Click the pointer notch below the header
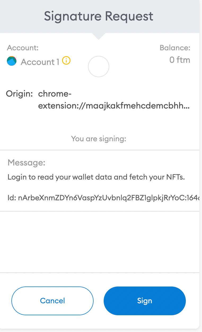Viewport: 202px width, 332px height. click(98, 36)
